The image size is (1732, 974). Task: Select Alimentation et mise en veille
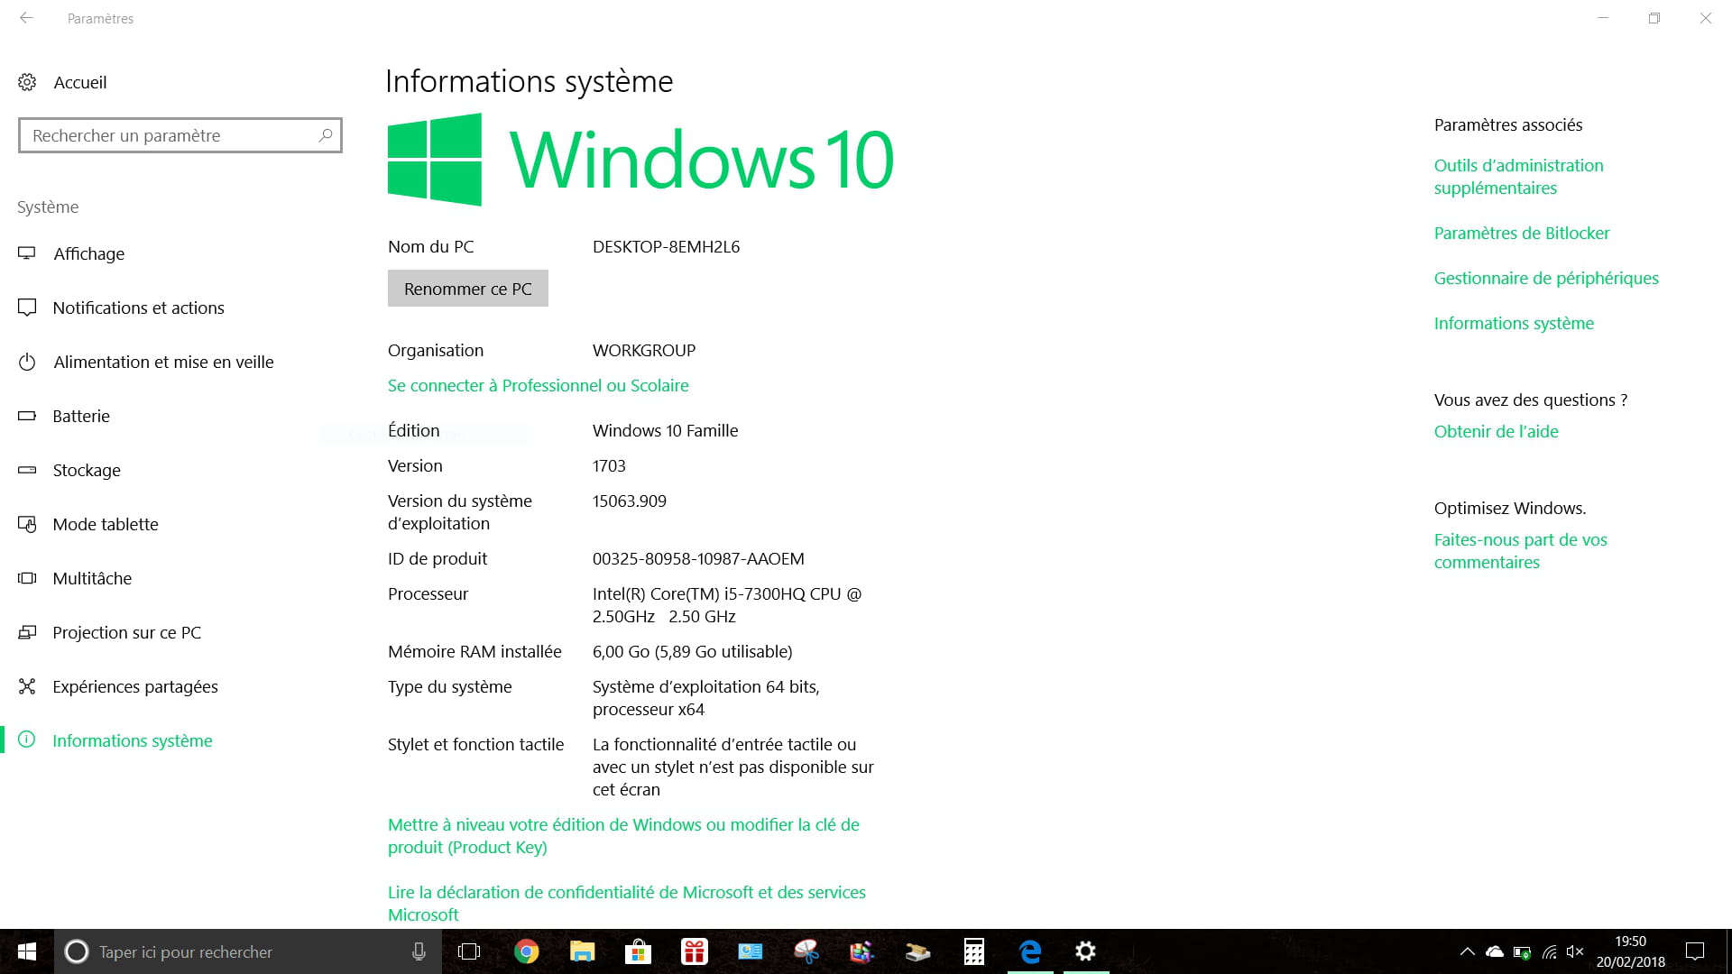[x=163, y=362]
